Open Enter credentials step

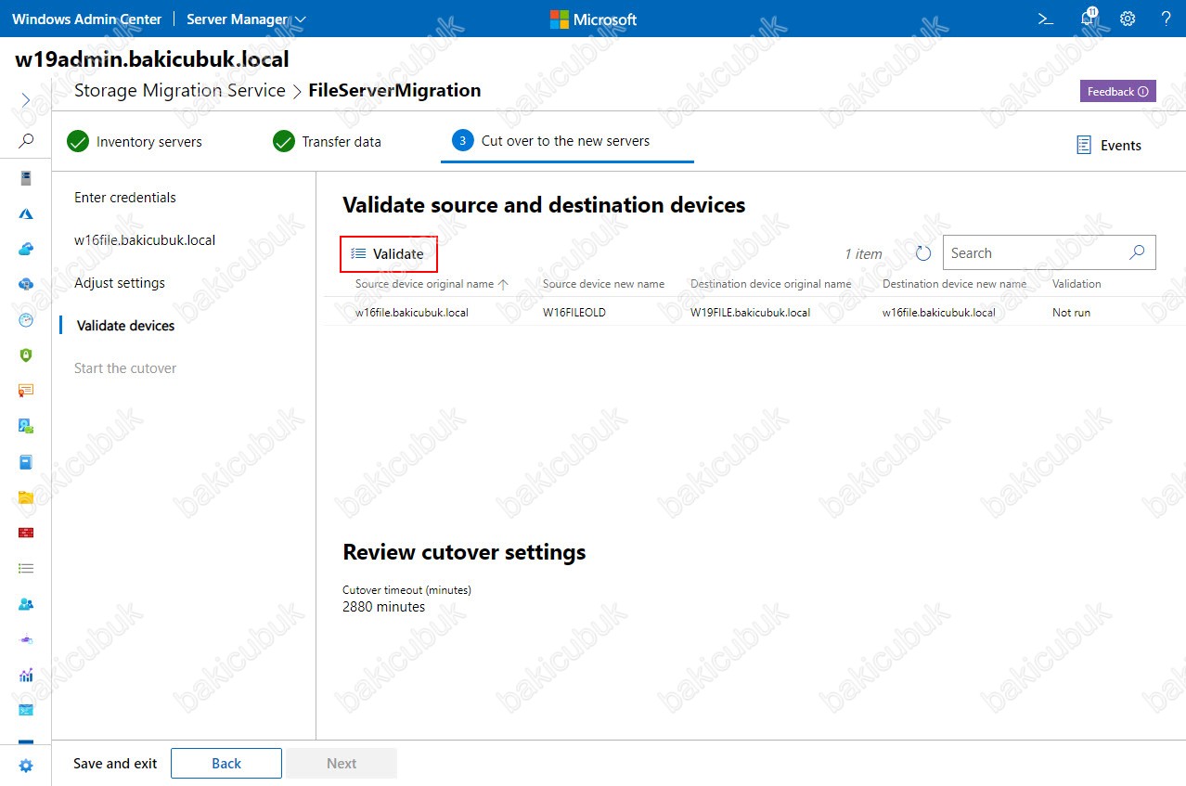[125, 198]
